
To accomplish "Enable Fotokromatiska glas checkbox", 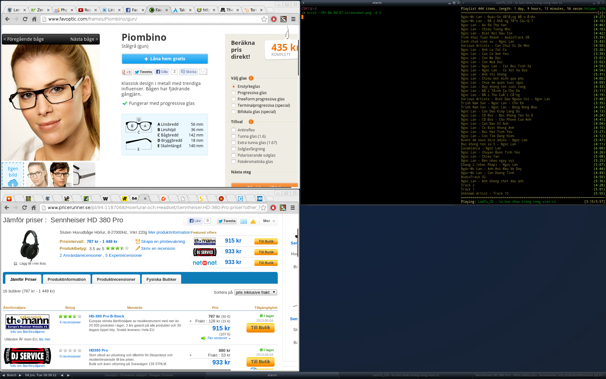I will point(233,161).
